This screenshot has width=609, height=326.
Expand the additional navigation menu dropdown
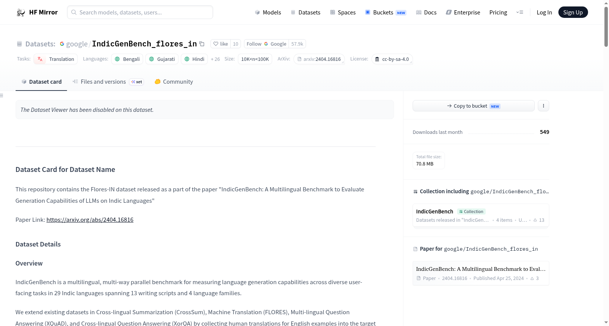click(520, 12)
